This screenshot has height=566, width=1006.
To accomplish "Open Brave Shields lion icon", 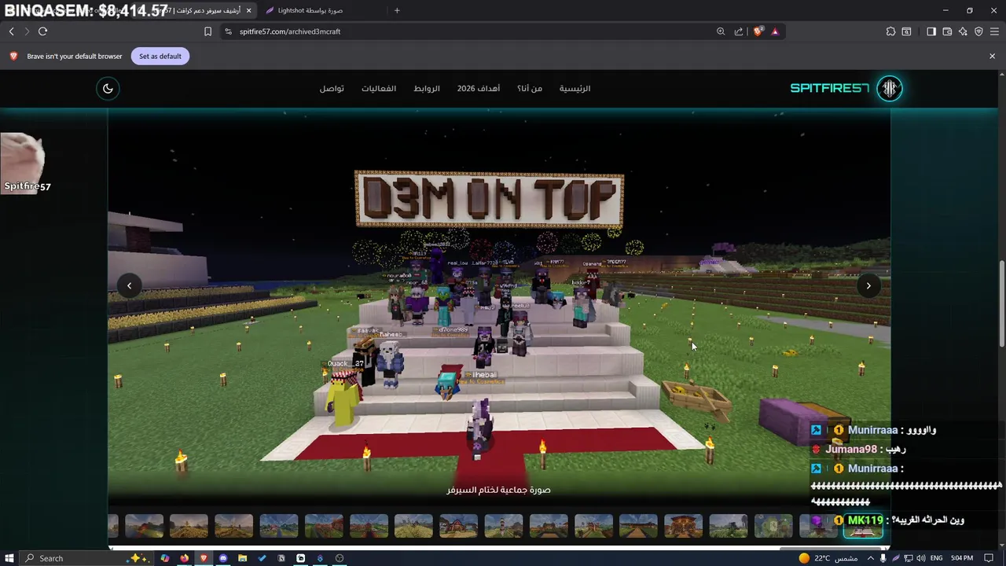I will coord(758,31).
